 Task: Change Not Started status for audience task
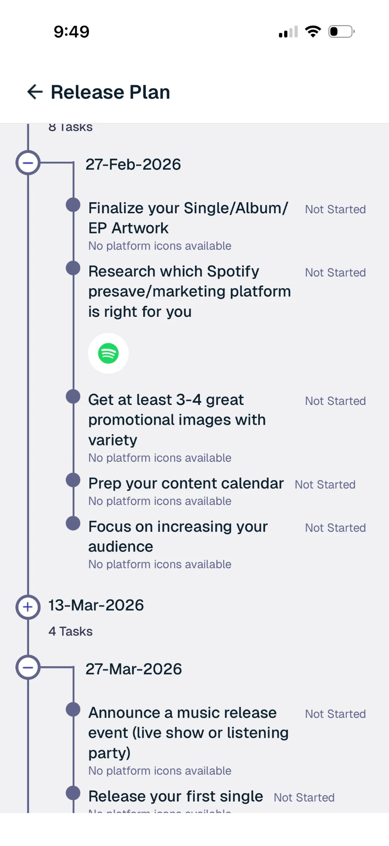[335, 528]
